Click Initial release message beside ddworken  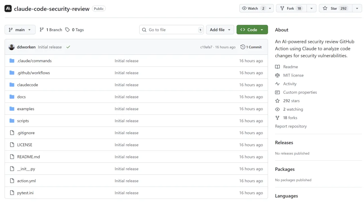[50, 47]
